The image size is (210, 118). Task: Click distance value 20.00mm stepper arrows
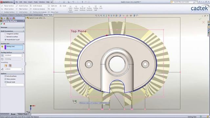click(22, 55)
